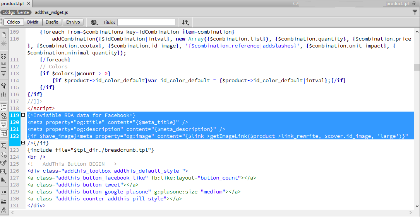
Task: Click the filter related files funnel icon
Action: [x=415, y=12]
